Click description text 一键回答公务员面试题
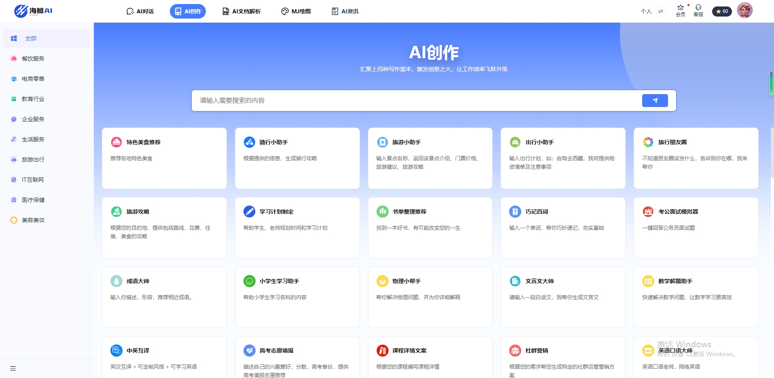Image resolution: width=774 pixels, height=378 pixels. click(668, 228)
